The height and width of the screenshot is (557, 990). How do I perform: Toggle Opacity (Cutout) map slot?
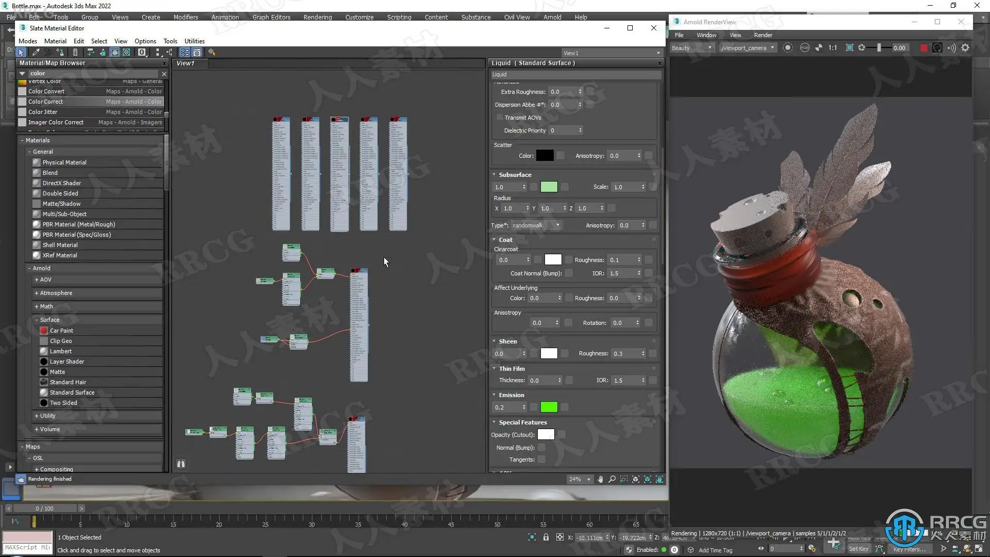562,435
